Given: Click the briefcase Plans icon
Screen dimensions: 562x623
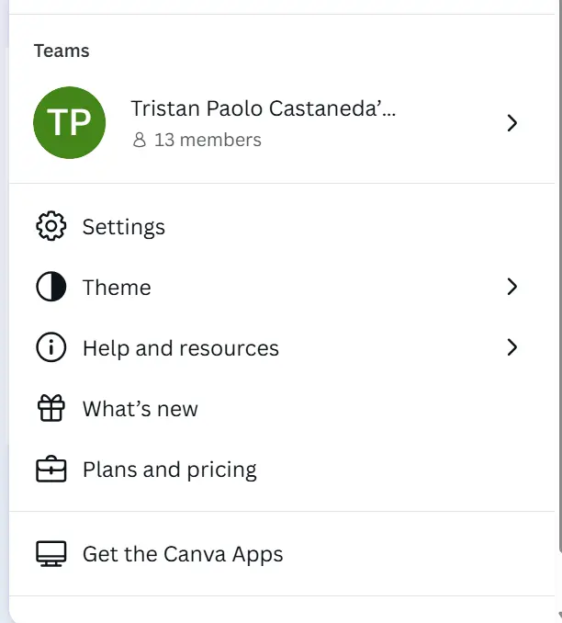Looking at the screenshot, I should (x=51, y=469).
